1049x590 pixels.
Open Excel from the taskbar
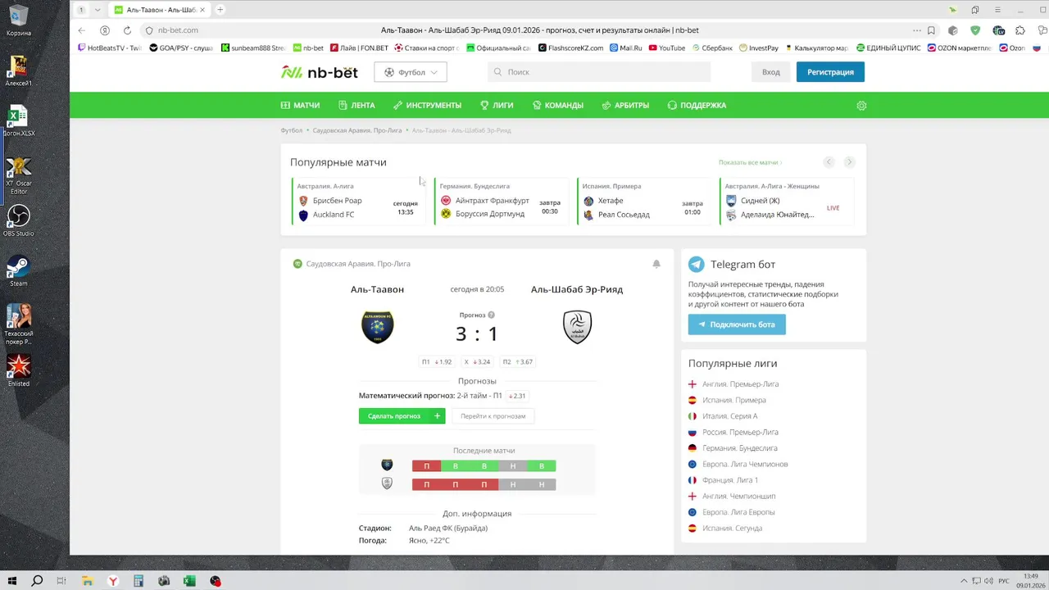tap(189, 581)
